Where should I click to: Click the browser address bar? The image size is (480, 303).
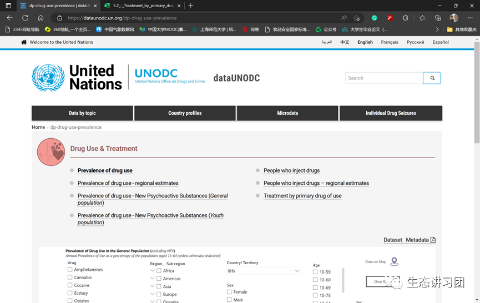click(x=196, y=18)
